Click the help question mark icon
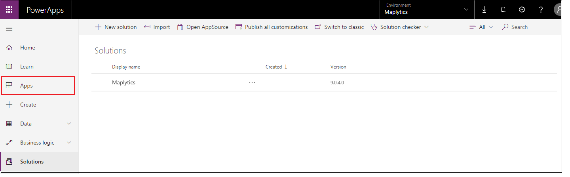The height and width of the screenshot is (177, 570). pos(541,10)
